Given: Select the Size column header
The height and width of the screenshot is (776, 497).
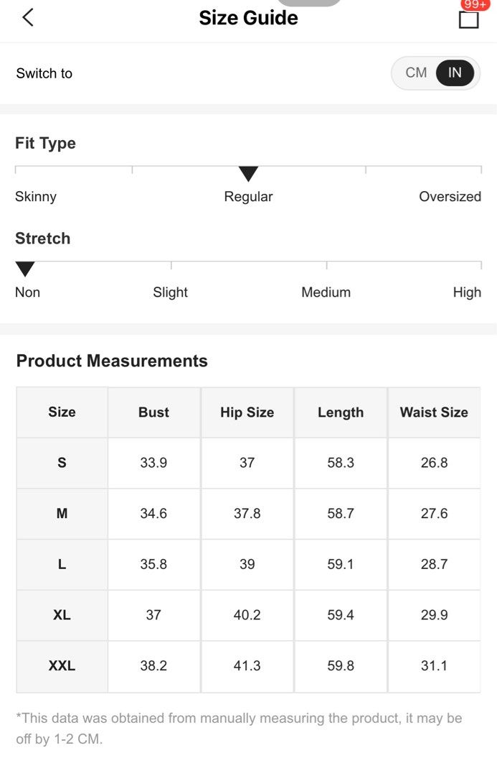Looking at the screenshot, I should 62,412.
